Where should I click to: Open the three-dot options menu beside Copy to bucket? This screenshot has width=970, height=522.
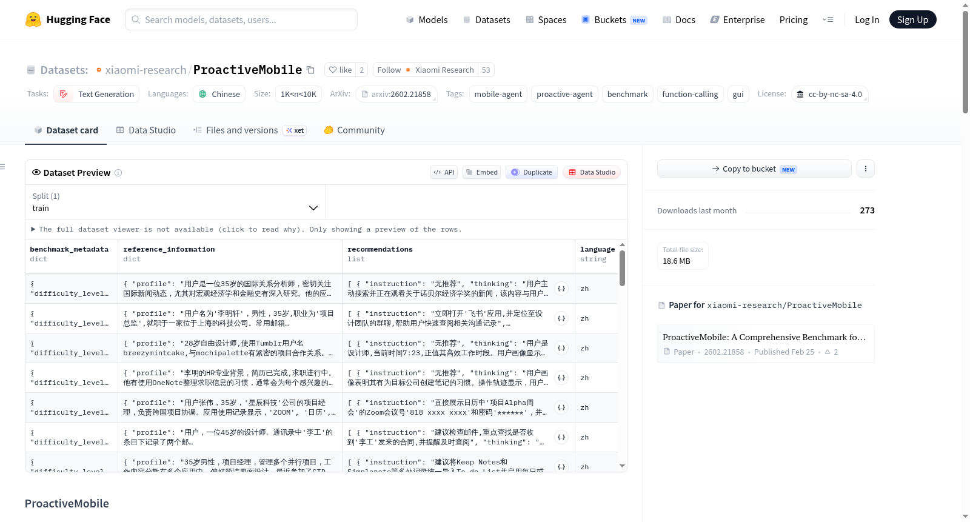(x=866, y=169)
